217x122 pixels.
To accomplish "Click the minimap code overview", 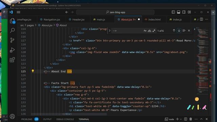I will pyautogui.click(x=202, y=61).
